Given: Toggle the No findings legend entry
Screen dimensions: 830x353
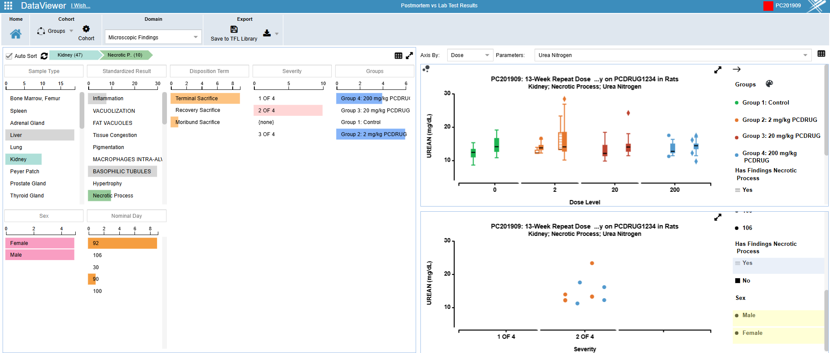Looking at the screenshot, I should click(746, 281).
